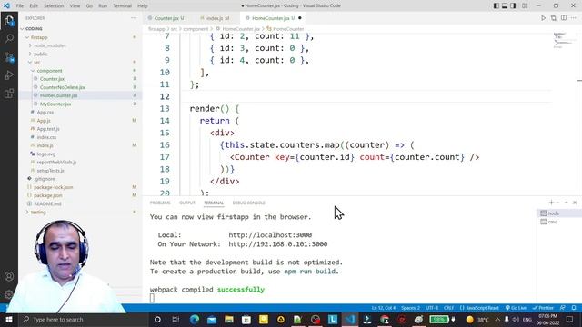
Task: Open the localhost:3000 link in terminal
Action: (x=270, y=235)
